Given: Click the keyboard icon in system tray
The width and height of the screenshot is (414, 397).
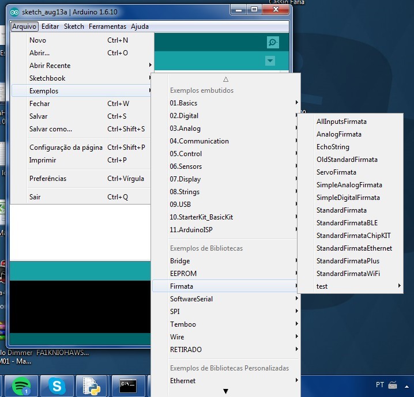Looking at the screenshot, I should coord(393,385).
